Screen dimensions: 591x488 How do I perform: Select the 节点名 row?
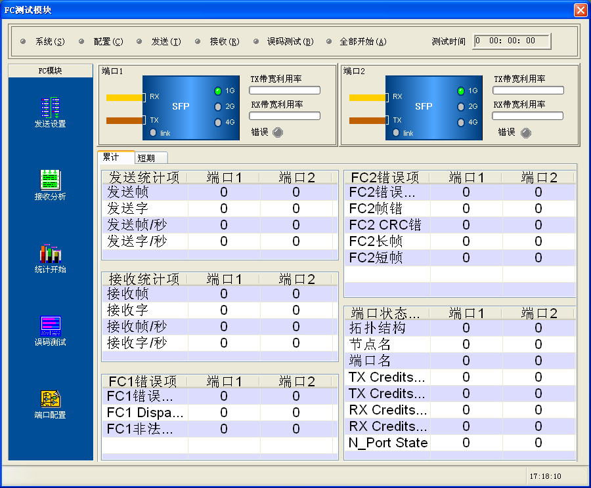click(460, 344)
